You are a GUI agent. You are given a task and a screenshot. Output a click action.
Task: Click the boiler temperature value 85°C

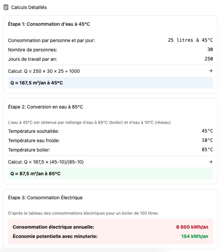207,150
